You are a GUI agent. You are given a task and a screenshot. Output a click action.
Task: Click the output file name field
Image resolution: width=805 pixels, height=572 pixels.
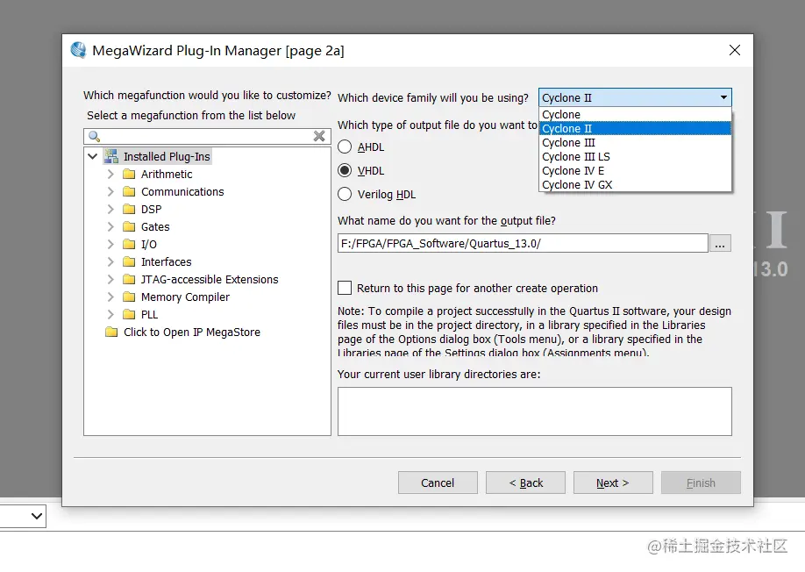pyautogui.click(x=522, y=243)
